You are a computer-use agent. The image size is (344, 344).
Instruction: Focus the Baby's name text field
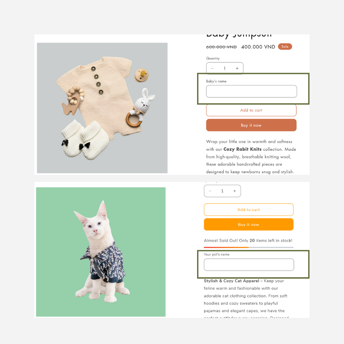[x=251, y=91]
